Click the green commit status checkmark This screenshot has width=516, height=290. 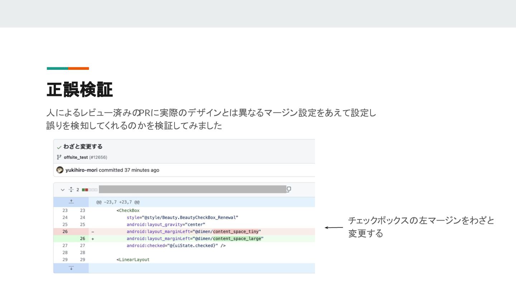59,147
